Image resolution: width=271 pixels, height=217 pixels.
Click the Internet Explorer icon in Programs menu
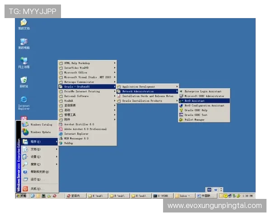(x=61, y=134)
